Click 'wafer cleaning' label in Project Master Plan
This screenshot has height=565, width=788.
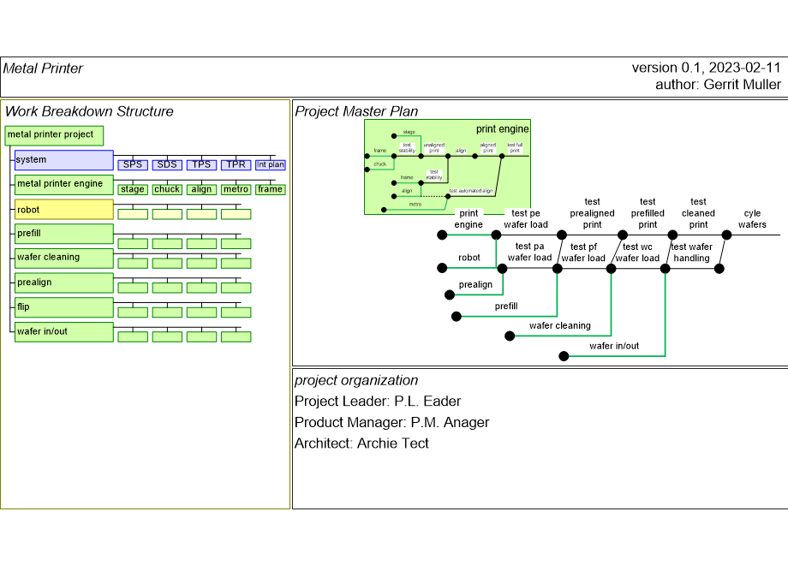560,325
